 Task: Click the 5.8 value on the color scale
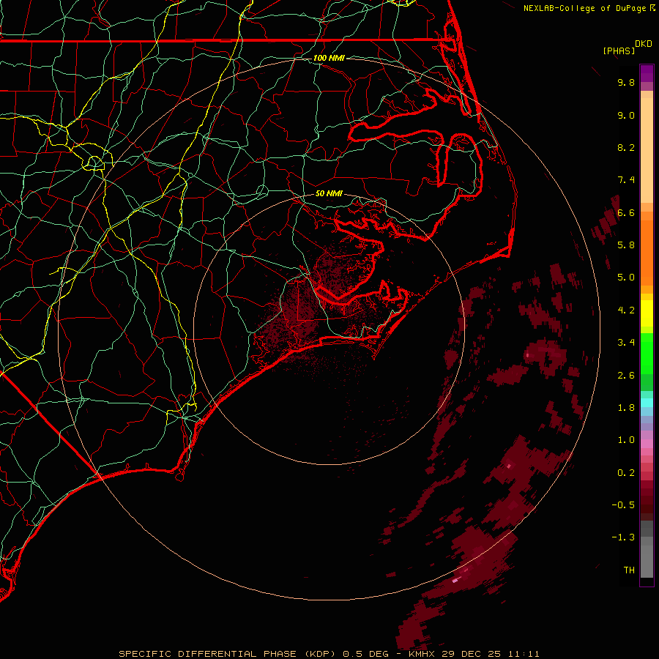pos(626,245)
